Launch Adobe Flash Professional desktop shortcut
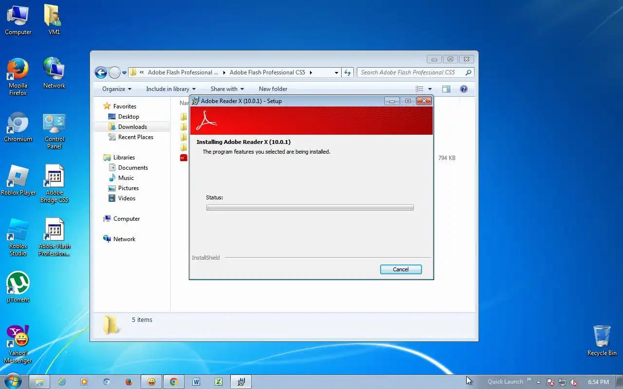The image size is (623, 389). click(x=54, y=237)
